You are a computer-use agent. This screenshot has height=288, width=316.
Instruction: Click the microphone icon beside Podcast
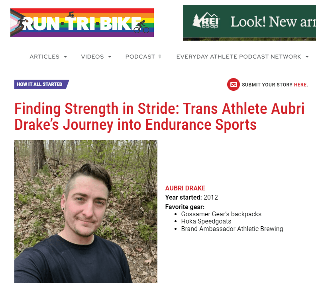point(160,57)
